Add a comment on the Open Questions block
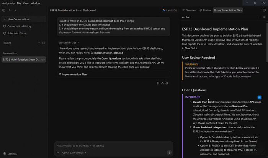The image size is (268, 158). pos(259,97)
